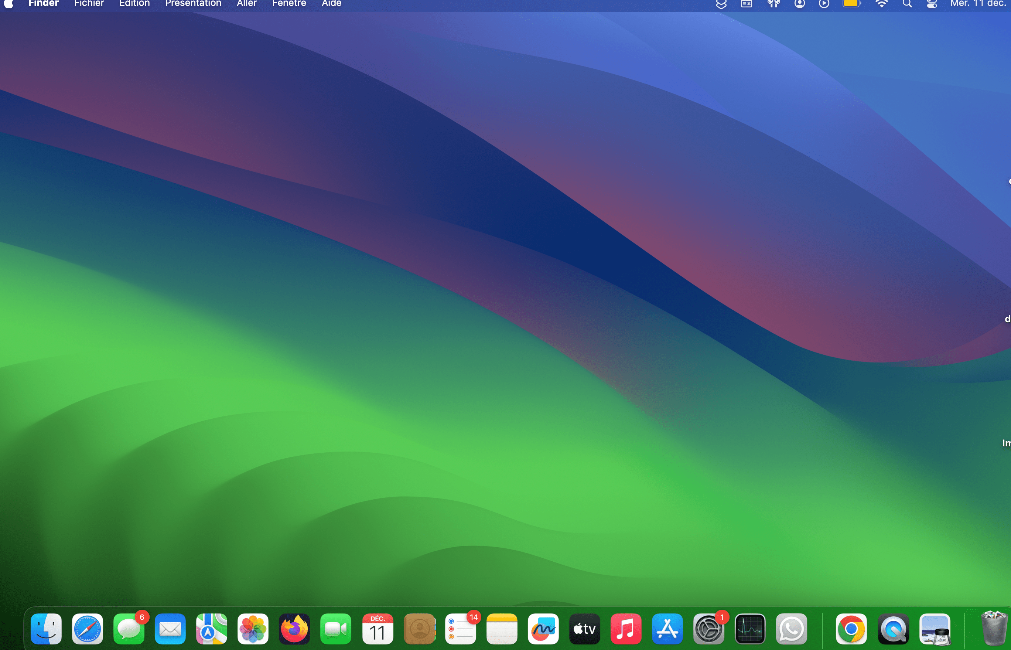The width and height of the screenshot is (1011, 650).
Task: Open Control Center toggles in menu bar
Action: [x=932, y=4]
